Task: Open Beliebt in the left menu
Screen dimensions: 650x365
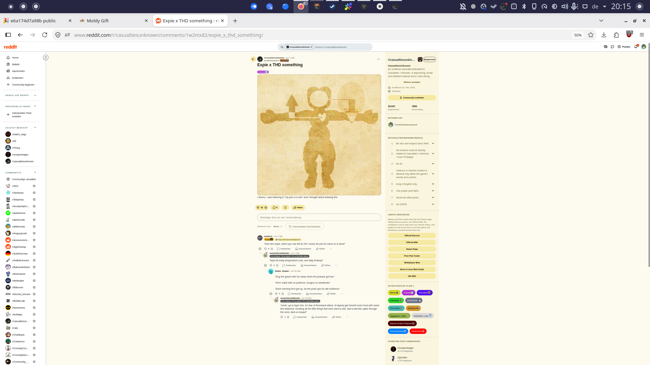Action: pos(16,64)
